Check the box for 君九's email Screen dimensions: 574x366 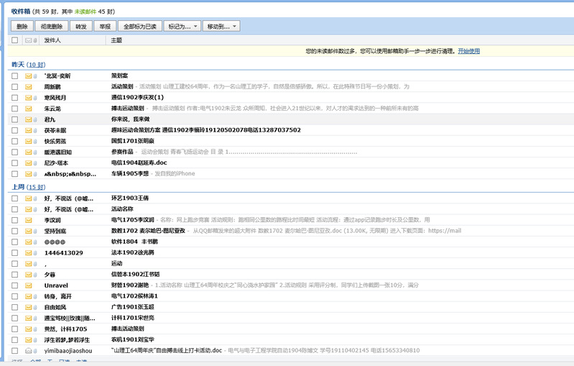pyautogui.click(x=14, y=119)
